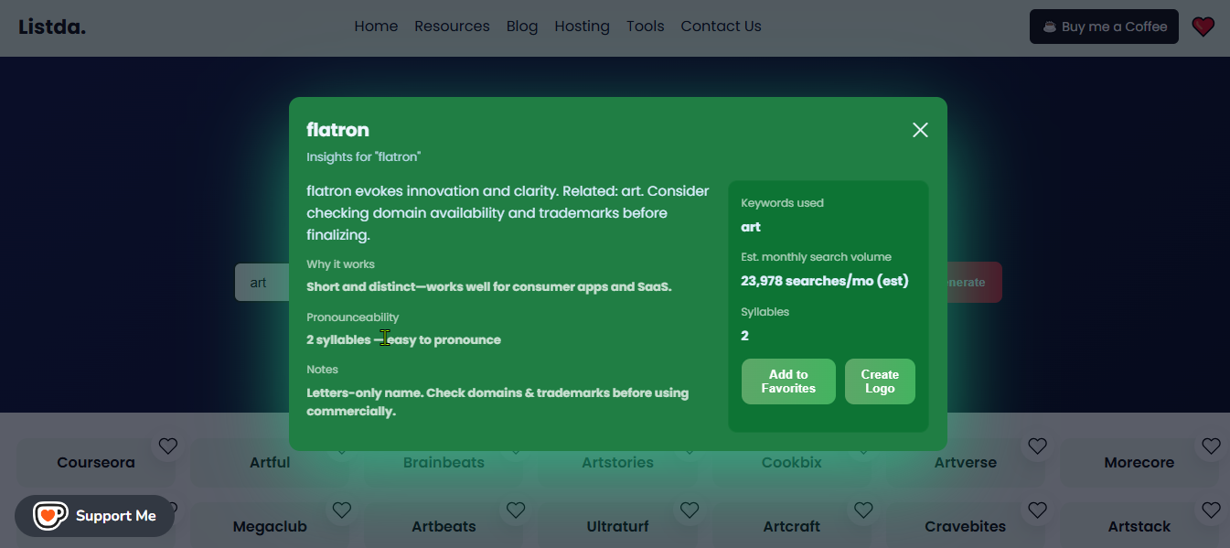Toggle the favorite heart on Artcraft
Image resolution: width=1230 pixels, height=548 pixels.
863,510
